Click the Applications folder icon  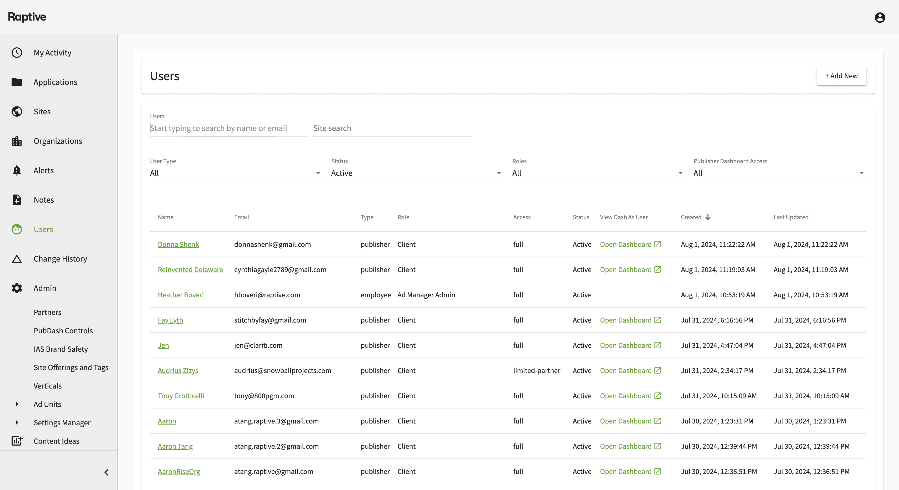click(17, 82)
